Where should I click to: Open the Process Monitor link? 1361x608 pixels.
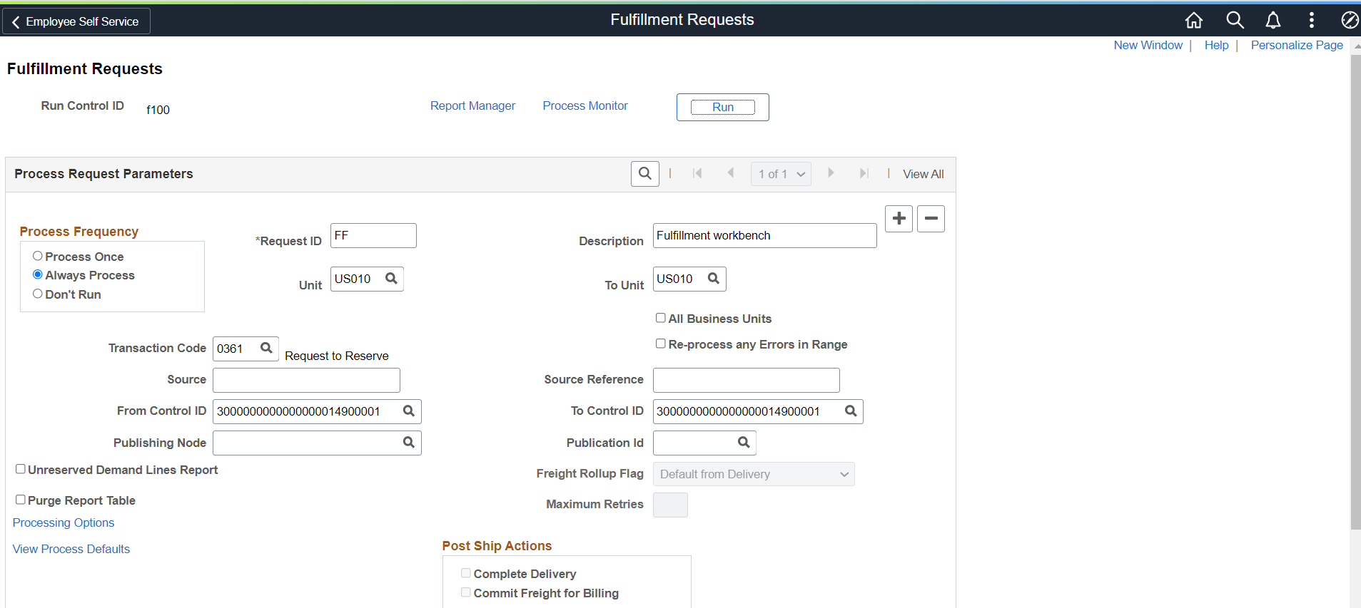[x=585, y=105]
